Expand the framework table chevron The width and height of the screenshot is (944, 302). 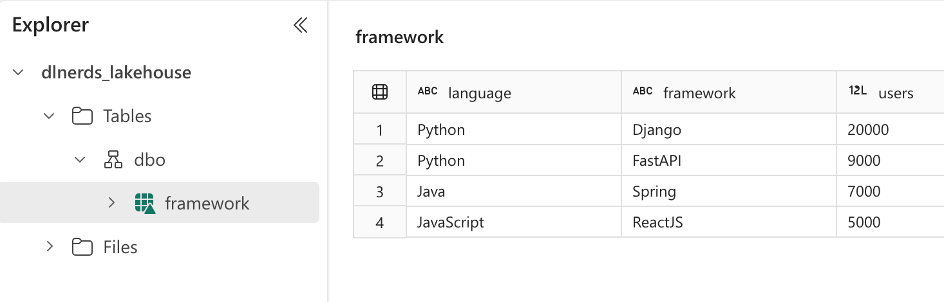111,203
